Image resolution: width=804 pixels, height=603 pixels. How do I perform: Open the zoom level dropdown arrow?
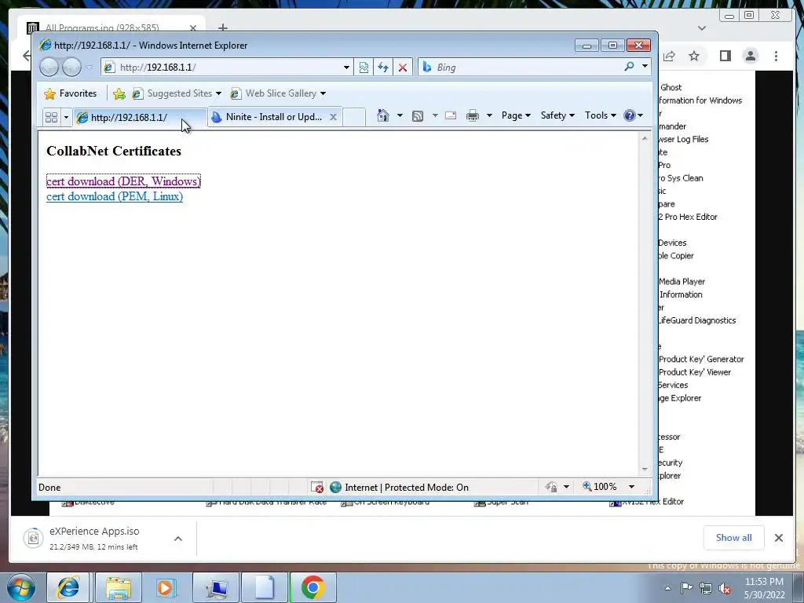[632, 487]
